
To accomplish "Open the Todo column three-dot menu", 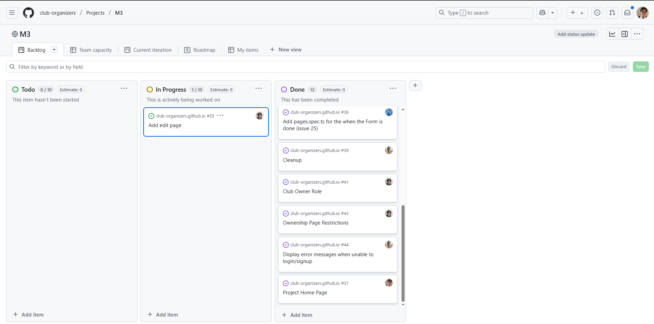I will pyautogui.click(x=124, y=89).
